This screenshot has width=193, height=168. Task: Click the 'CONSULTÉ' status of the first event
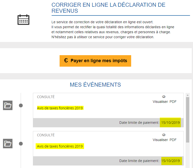(x=46, y=97)
